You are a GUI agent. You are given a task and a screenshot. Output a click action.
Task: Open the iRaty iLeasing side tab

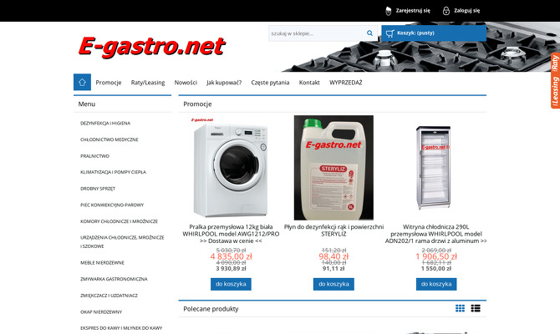tap(555, 81)
